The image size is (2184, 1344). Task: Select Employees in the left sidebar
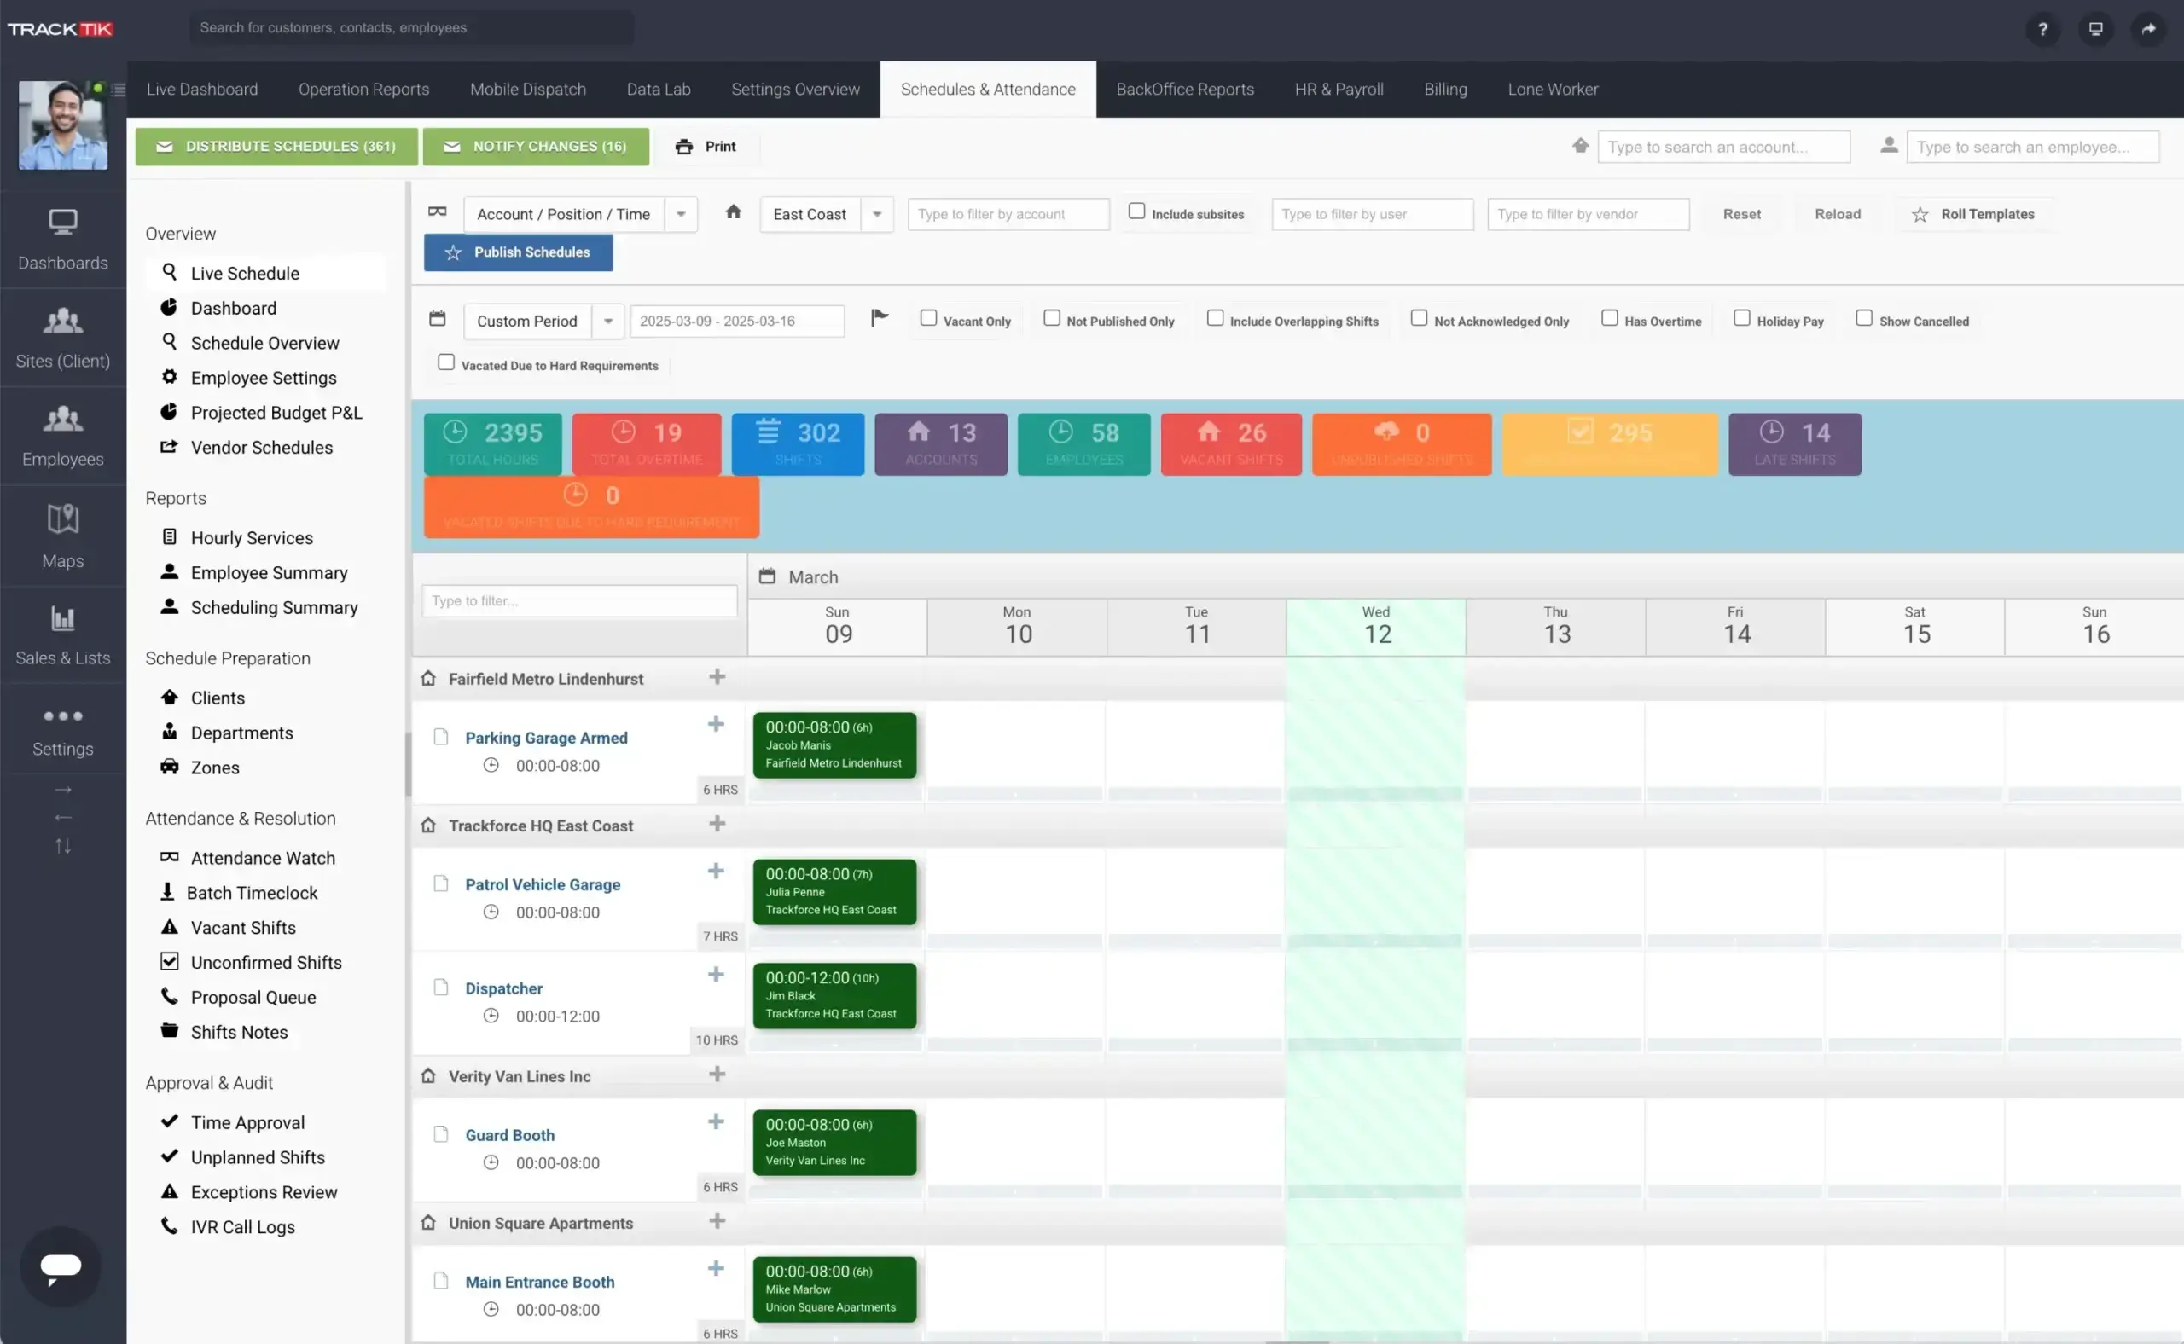pos(62,436)
